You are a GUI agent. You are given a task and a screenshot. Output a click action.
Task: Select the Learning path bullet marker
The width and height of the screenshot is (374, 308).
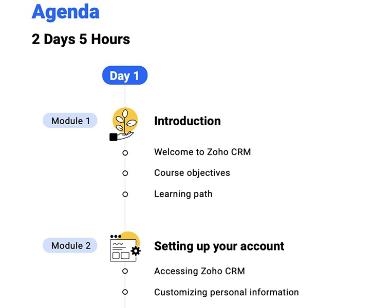(x=125, y=194)
